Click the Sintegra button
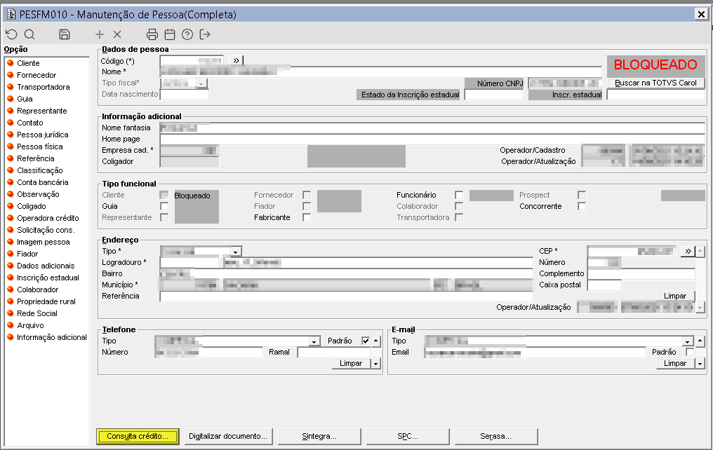The width and height of the screenshot is (713, 450). click(319, 437)
